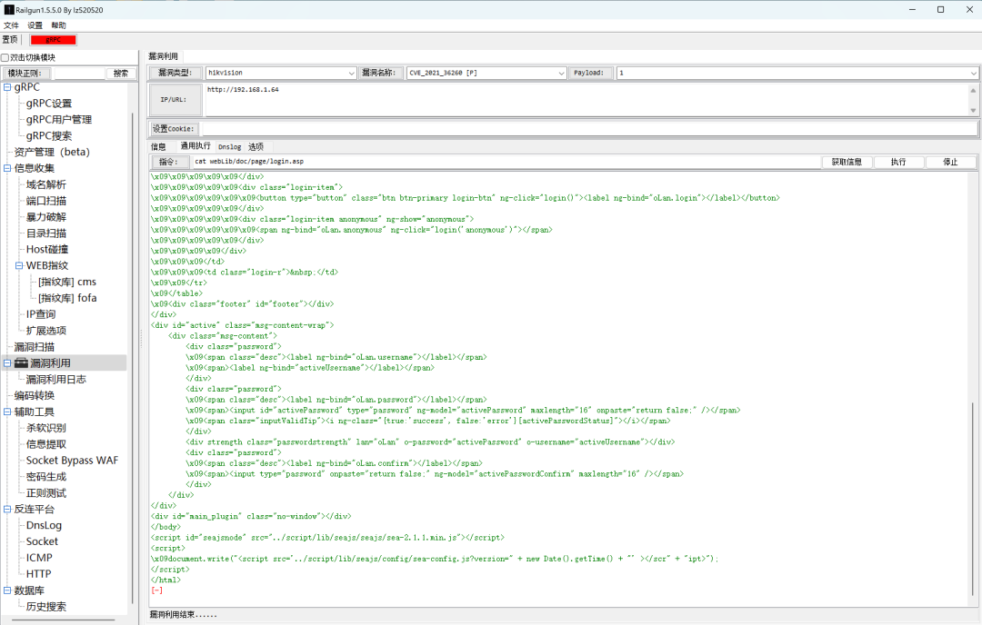This screenshot has width=982, height=625.
Task: Collapse the 漏洞利用 tree node
Action: tap(7, 362)
